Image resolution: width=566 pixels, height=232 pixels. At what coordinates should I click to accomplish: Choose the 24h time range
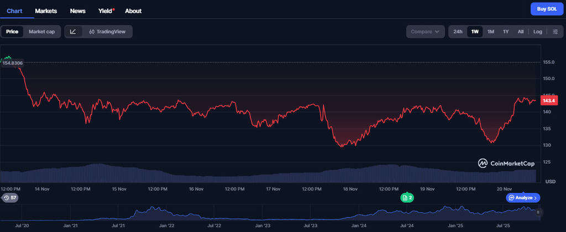coord(458,31)
